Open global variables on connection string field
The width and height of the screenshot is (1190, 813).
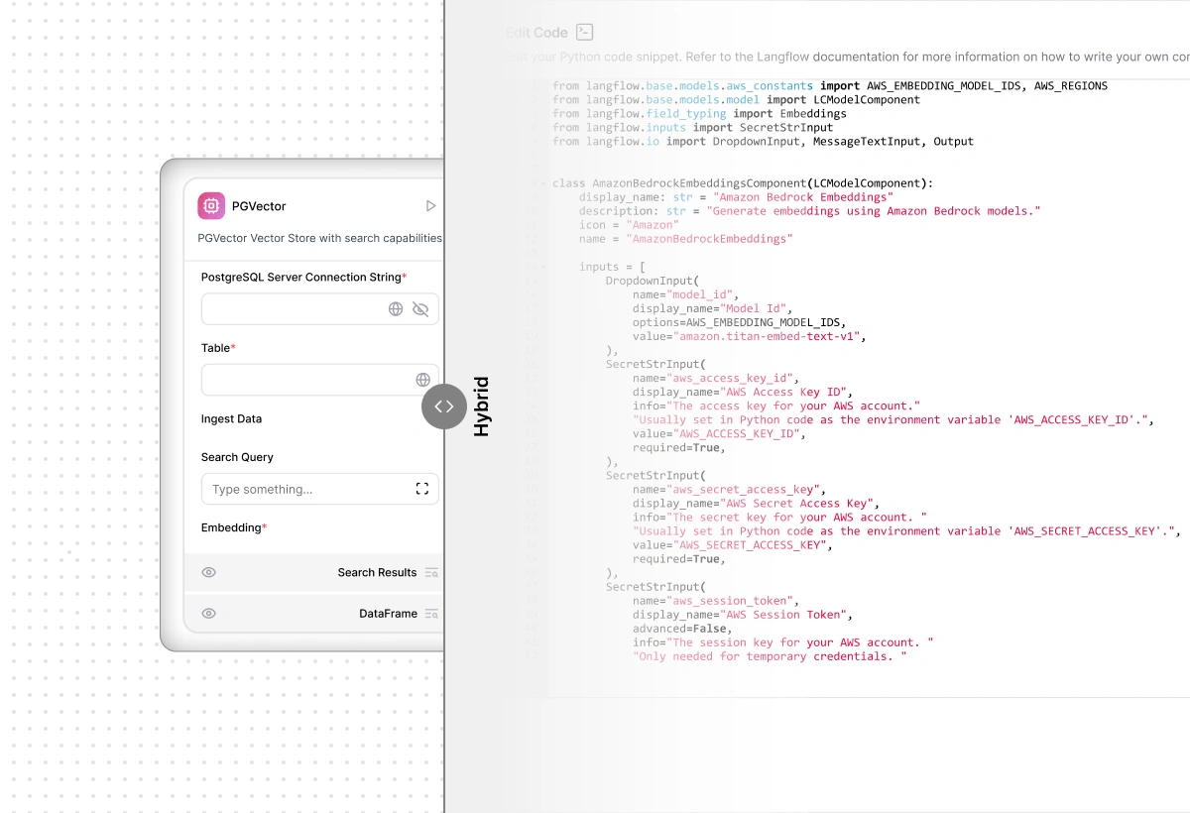point(396,308)
